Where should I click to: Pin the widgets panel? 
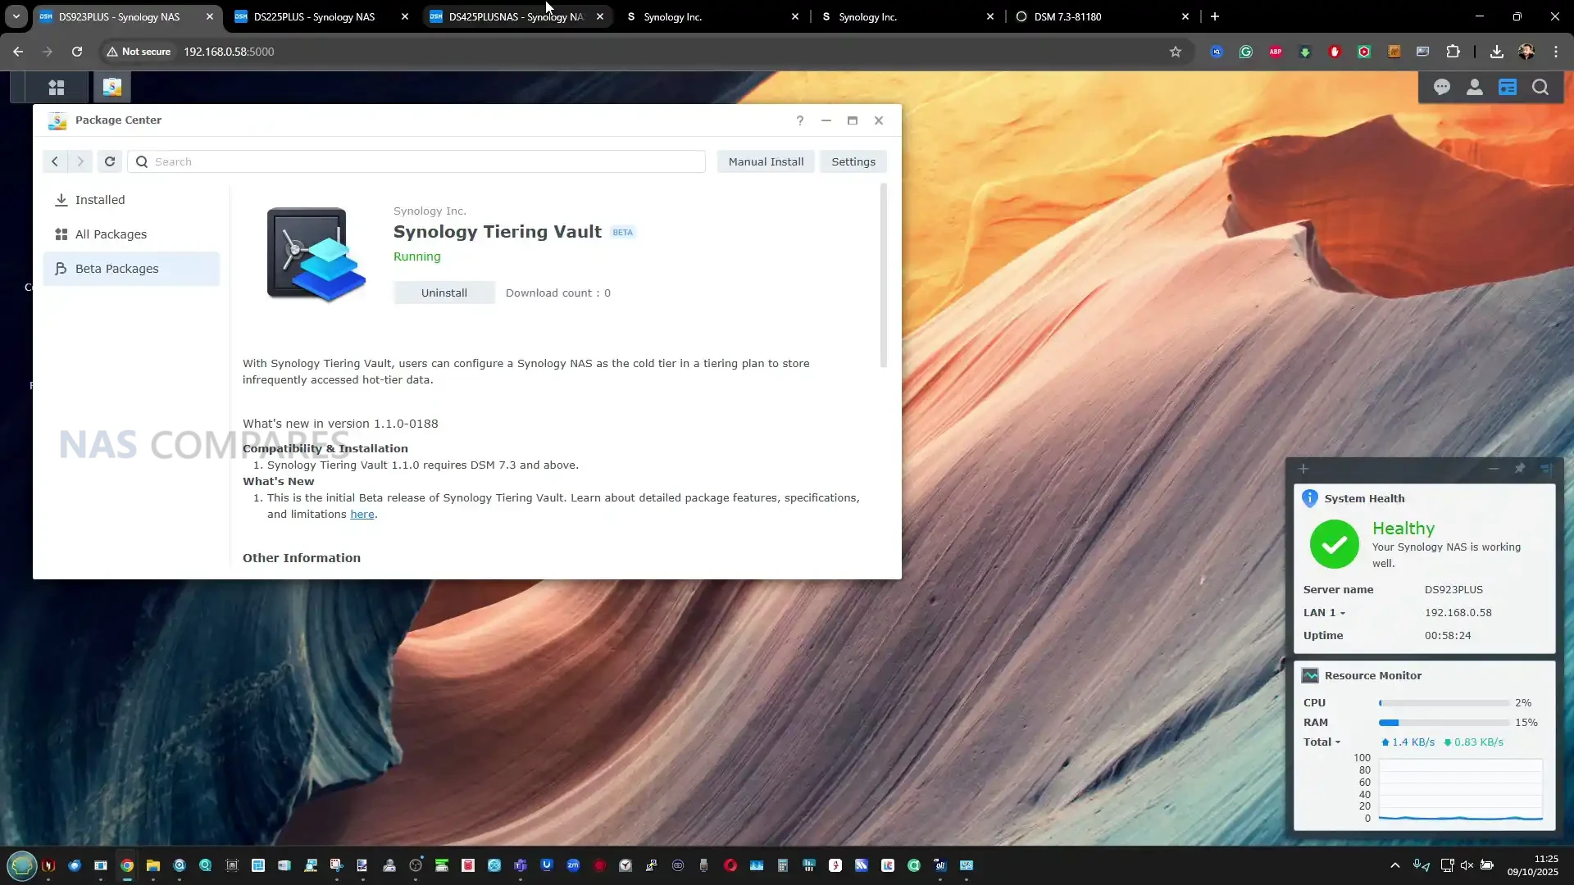(x=1519, y=469)
